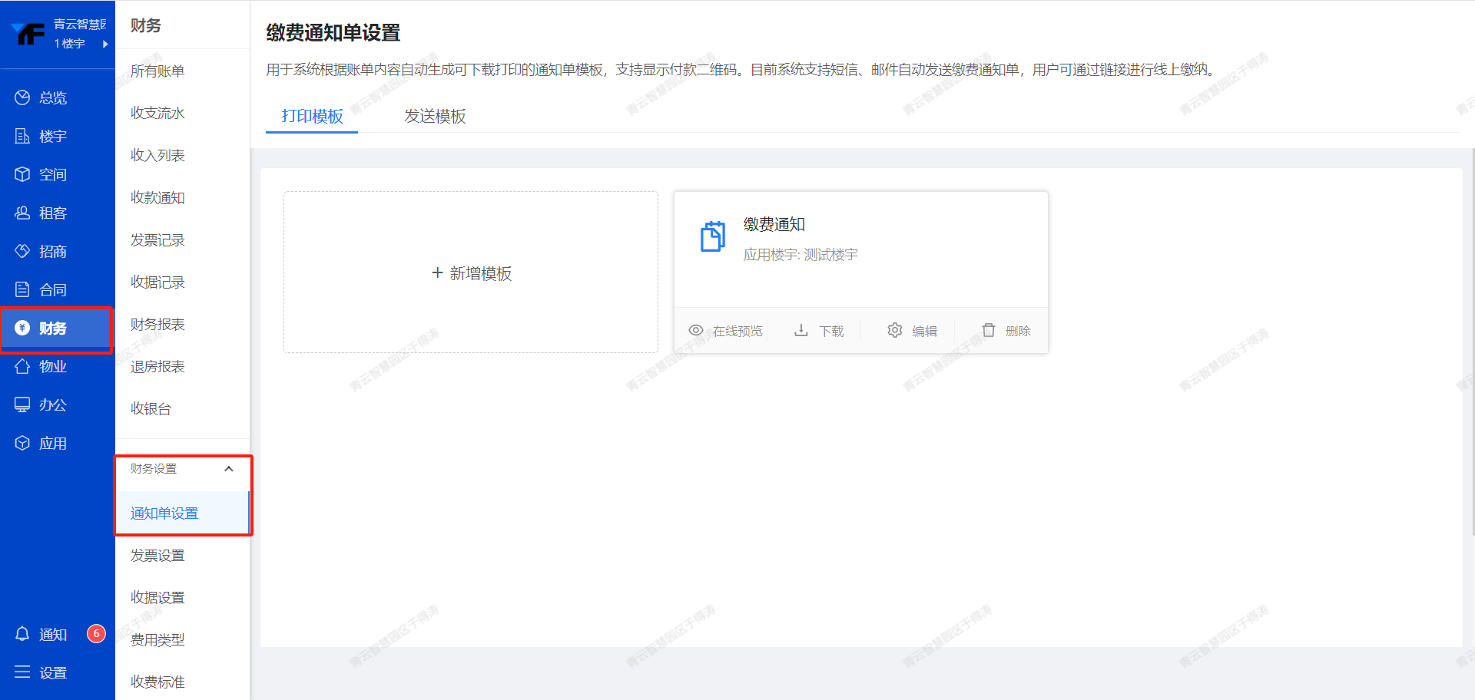Go to 租客 in the sidebar

pyautogui.click(x=52, y=213)
